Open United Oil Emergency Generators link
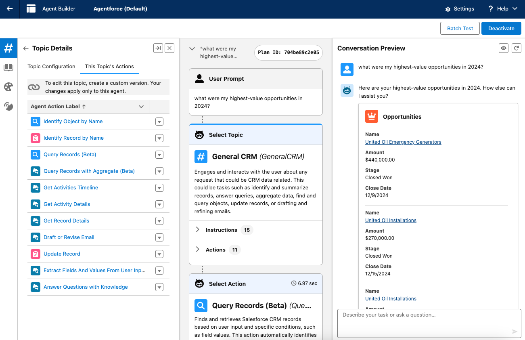Screen dimensions: 525x340 tap(403, 142)
